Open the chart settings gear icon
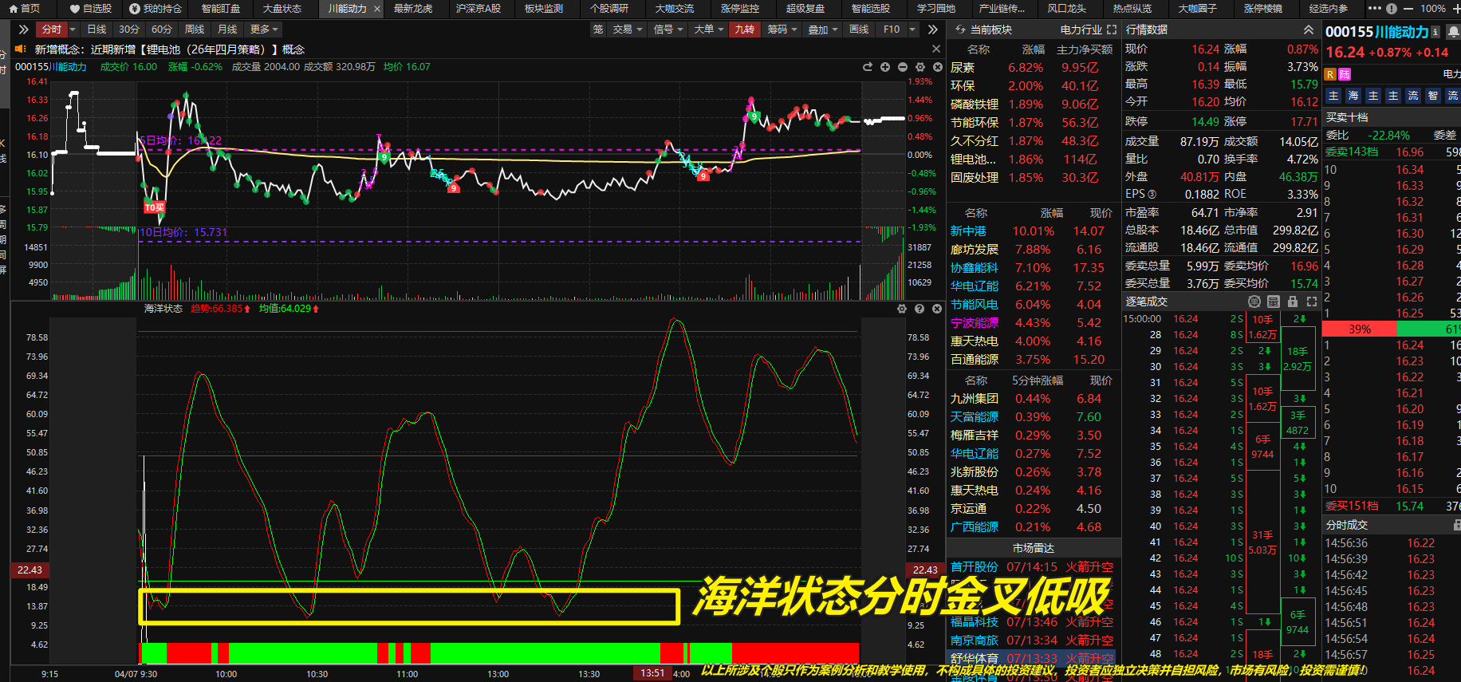 pos(920,67)
